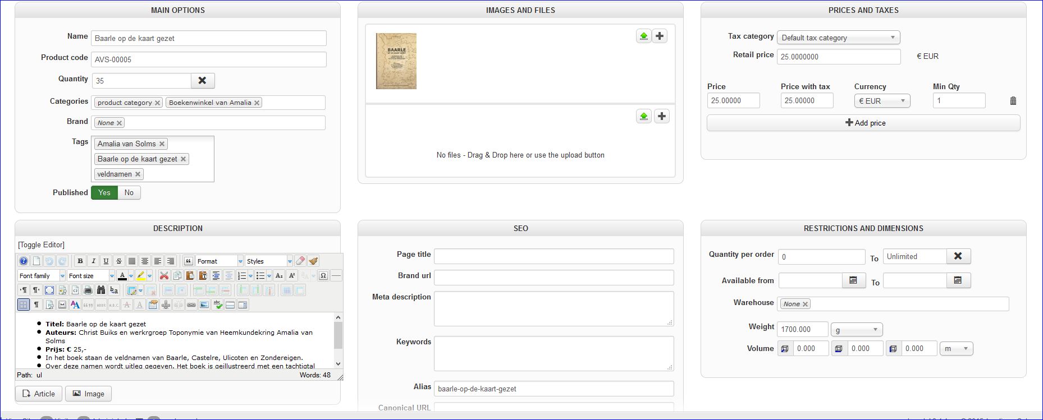
Task: Apply bold formatting in the description editor
Action: 80,261
